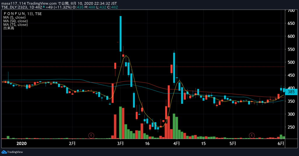The height and width of the screenshot is (156, 299).
Task: Click the 5月 date axis label
Action: coord(233,143)
